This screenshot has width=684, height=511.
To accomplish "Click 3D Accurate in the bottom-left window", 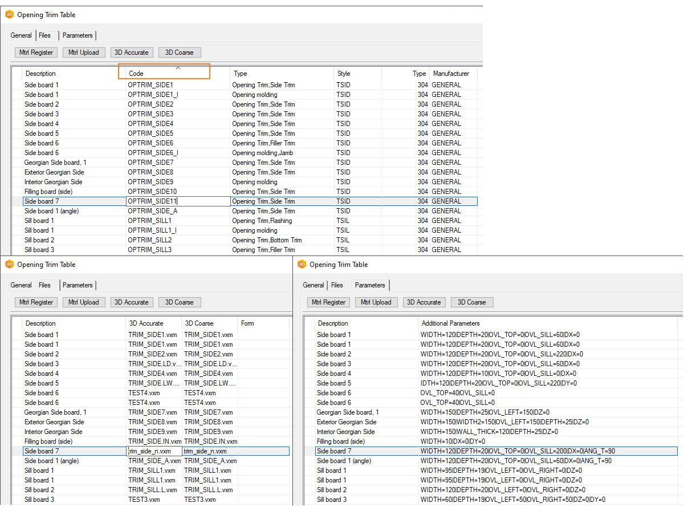I will click(132, 302).
